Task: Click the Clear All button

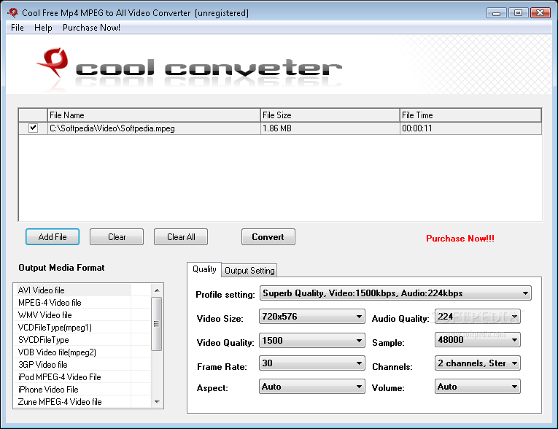Action: click(181, 236)
